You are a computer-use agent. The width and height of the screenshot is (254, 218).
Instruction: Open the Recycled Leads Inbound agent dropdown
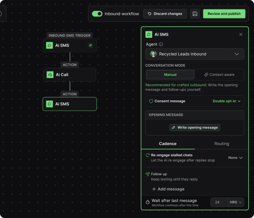click(195, 54)
